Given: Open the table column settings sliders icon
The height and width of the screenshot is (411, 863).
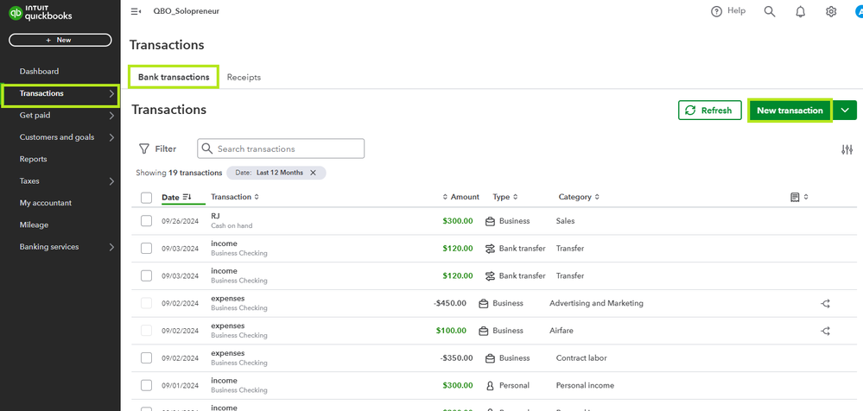Looking at the screenshot, I should point(847,149).
